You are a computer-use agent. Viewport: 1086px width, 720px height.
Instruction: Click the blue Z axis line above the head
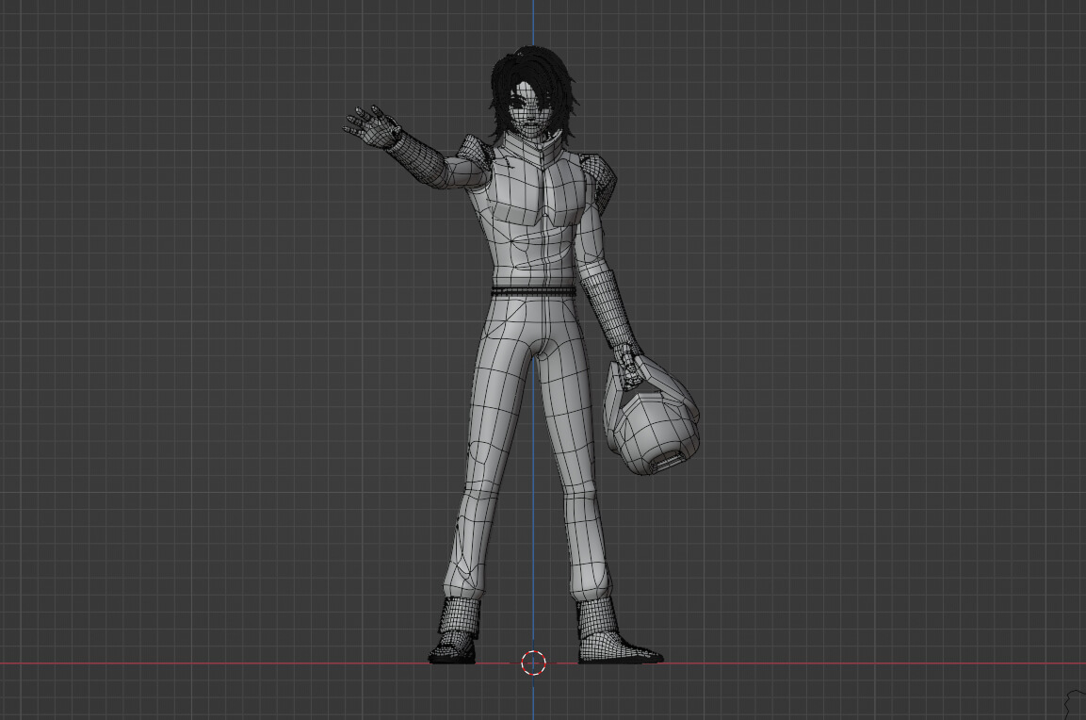point(533,24)
